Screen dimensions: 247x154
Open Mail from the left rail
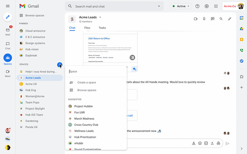pyautogui.click(x=8, y=32)
